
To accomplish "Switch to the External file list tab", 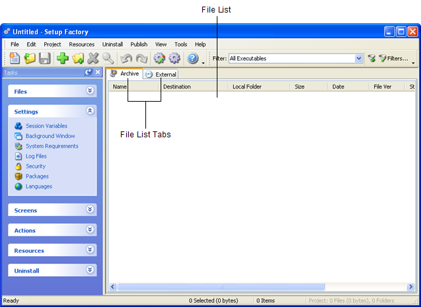I will point(161,75).
